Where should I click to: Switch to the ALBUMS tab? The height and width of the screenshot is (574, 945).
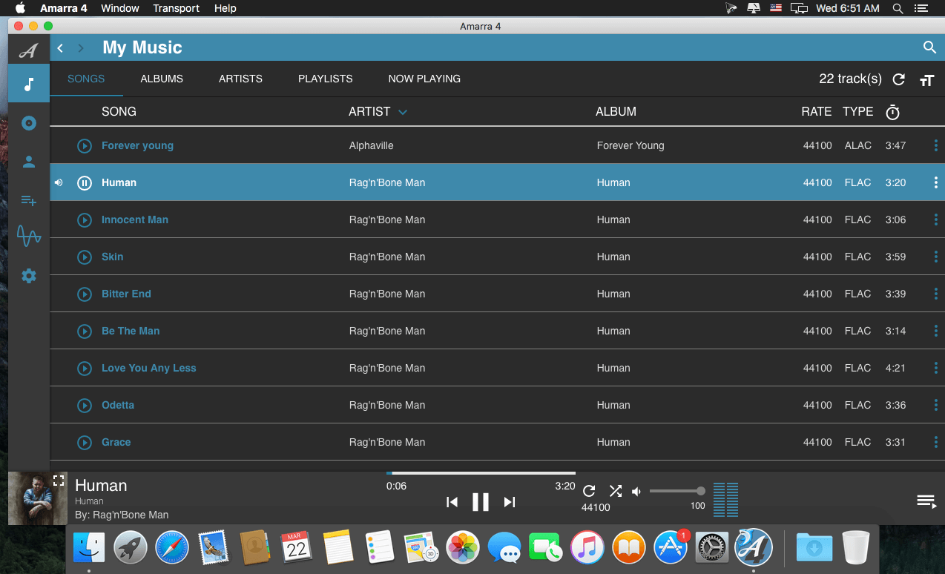coord(162,79)
